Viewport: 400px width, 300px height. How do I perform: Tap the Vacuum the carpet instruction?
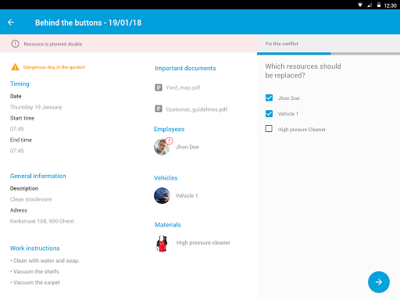[35, 283]
